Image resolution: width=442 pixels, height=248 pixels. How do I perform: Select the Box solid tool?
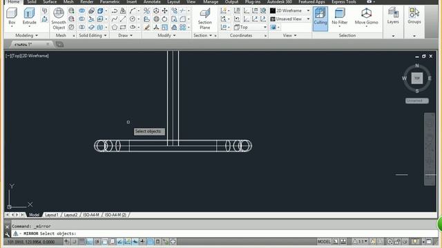[12, 16]
